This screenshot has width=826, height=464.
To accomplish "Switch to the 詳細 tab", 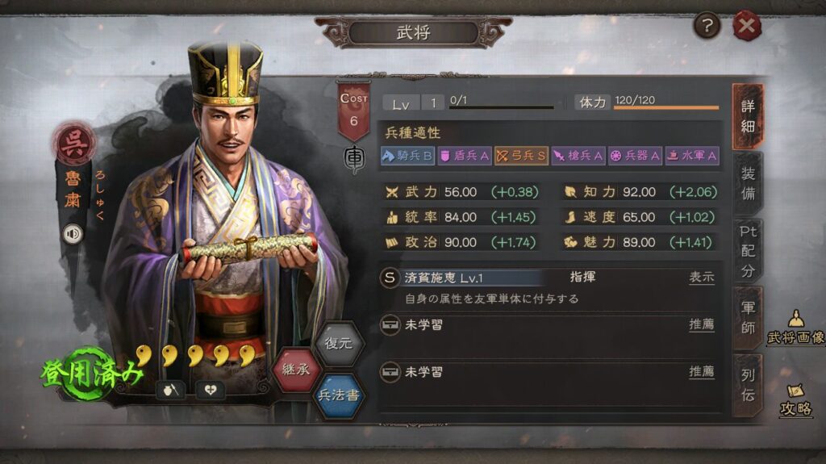I will tap(748, 116).
